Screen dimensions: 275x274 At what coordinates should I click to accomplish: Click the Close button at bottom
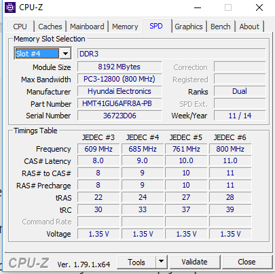click(246, 262)
